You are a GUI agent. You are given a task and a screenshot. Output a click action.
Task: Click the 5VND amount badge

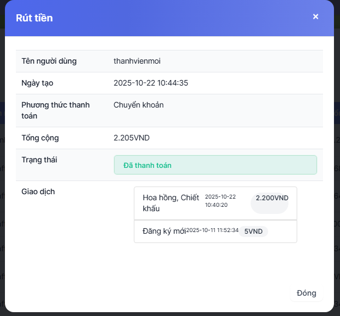click(253, 232)
